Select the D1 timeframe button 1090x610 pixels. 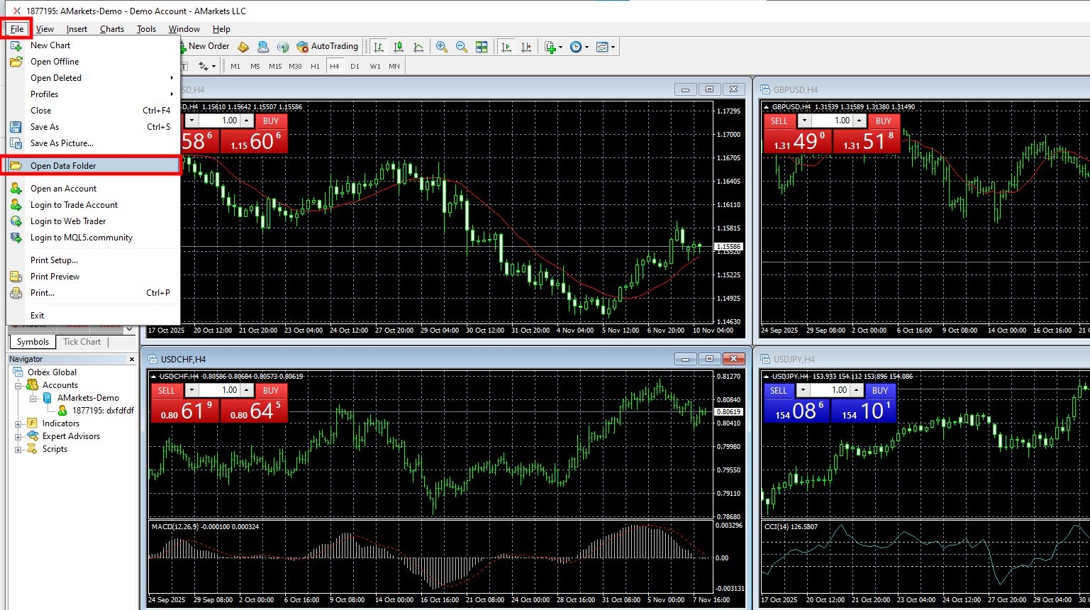[355, 66]
